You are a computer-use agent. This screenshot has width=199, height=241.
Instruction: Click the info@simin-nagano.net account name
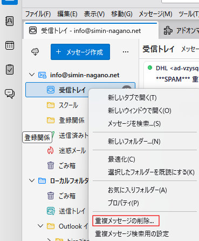pos(85,75)
